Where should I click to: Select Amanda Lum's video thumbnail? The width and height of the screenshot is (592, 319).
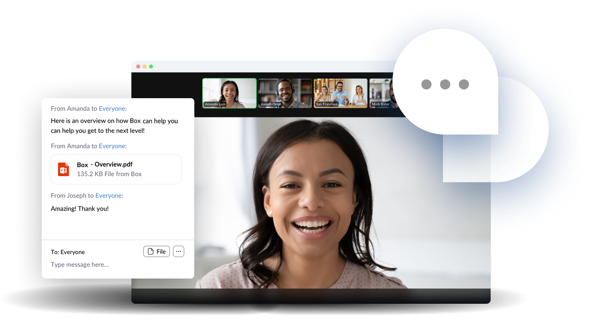[x=229, y=93]
